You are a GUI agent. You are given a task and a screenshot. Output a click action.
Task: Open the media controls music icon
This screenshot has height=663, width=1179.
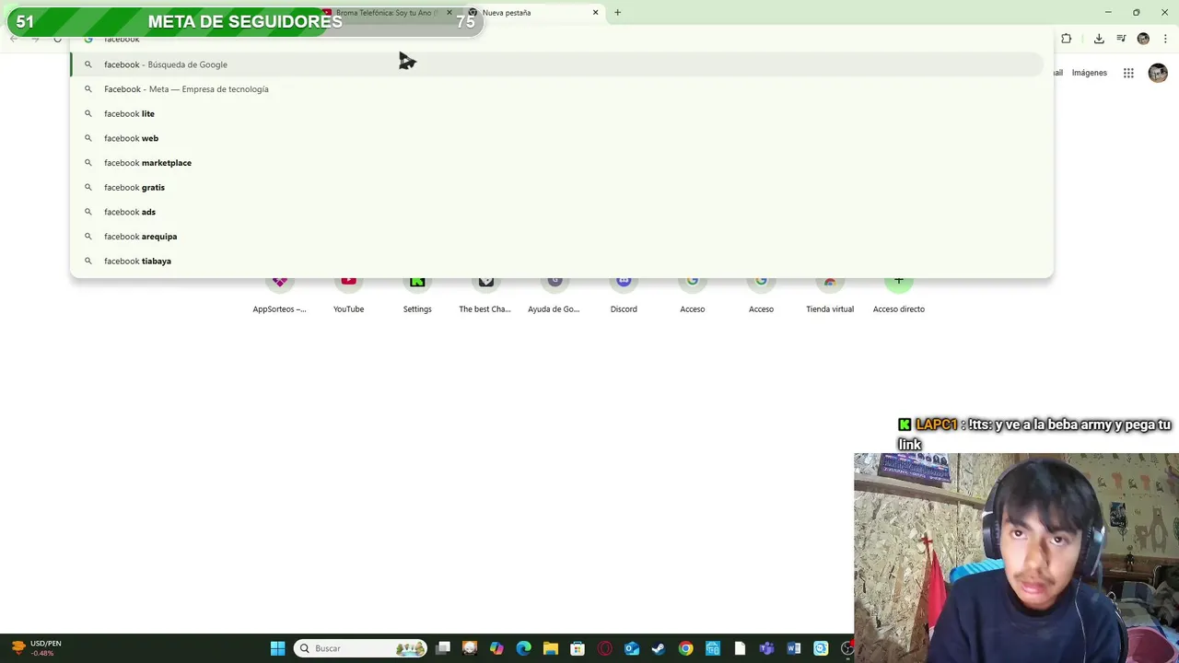pyautogui.click(x=1121, y=39)
